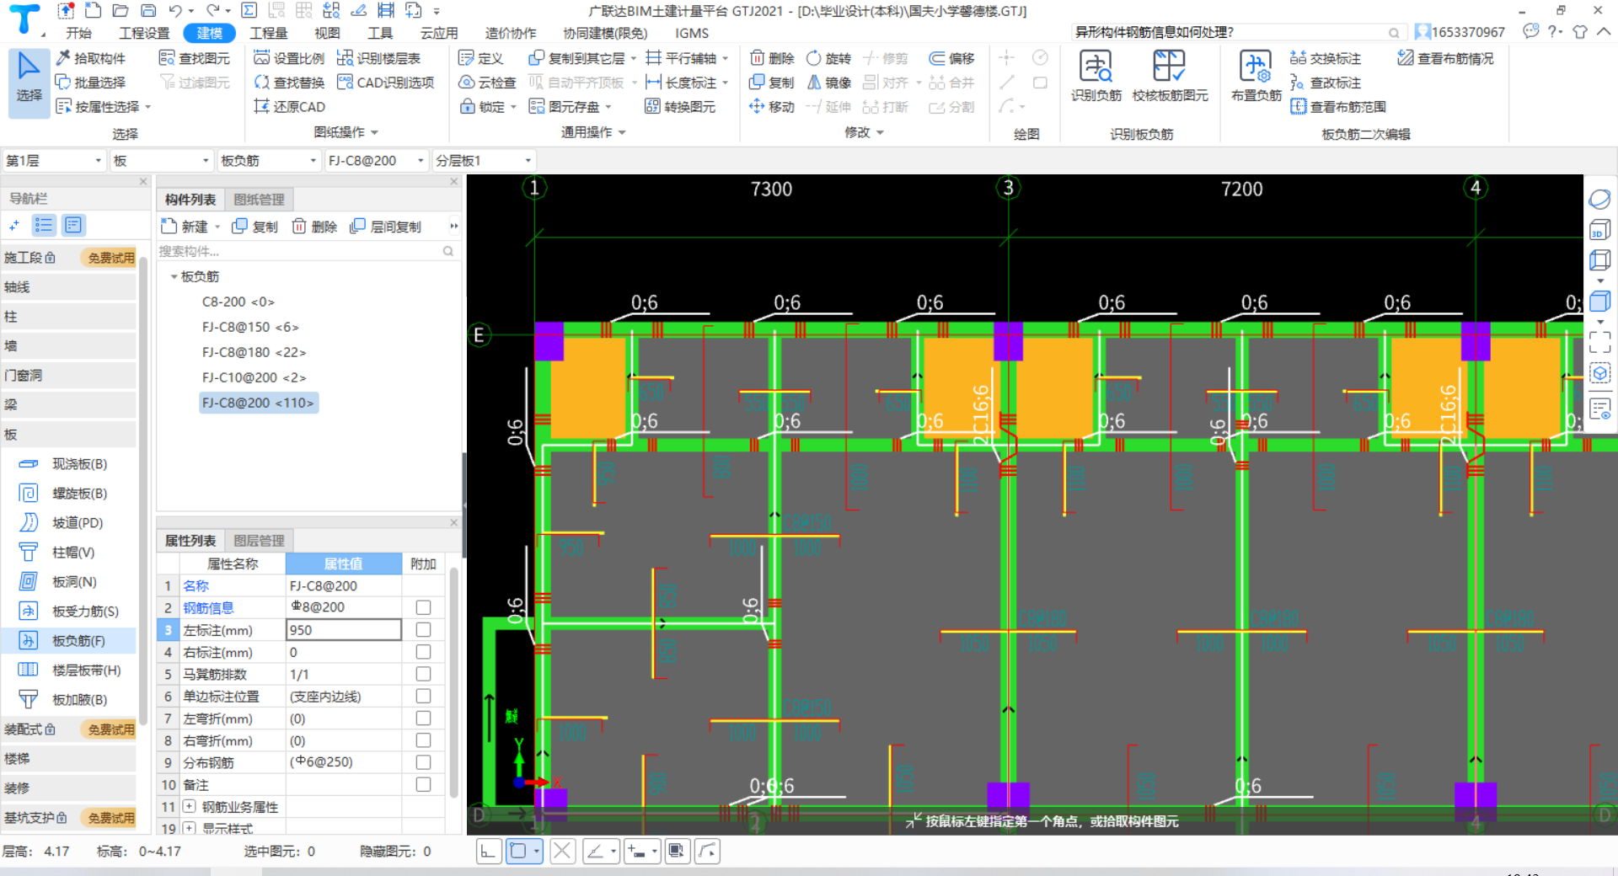Viewport: 1618px width, 876px height.
Task: Click 免费试用 badge beside 施工段
Action: tap(110, 258)
